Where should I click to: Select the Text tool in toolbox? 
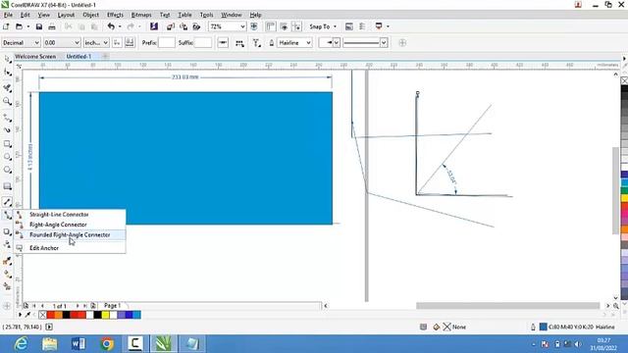click(7, 186)
